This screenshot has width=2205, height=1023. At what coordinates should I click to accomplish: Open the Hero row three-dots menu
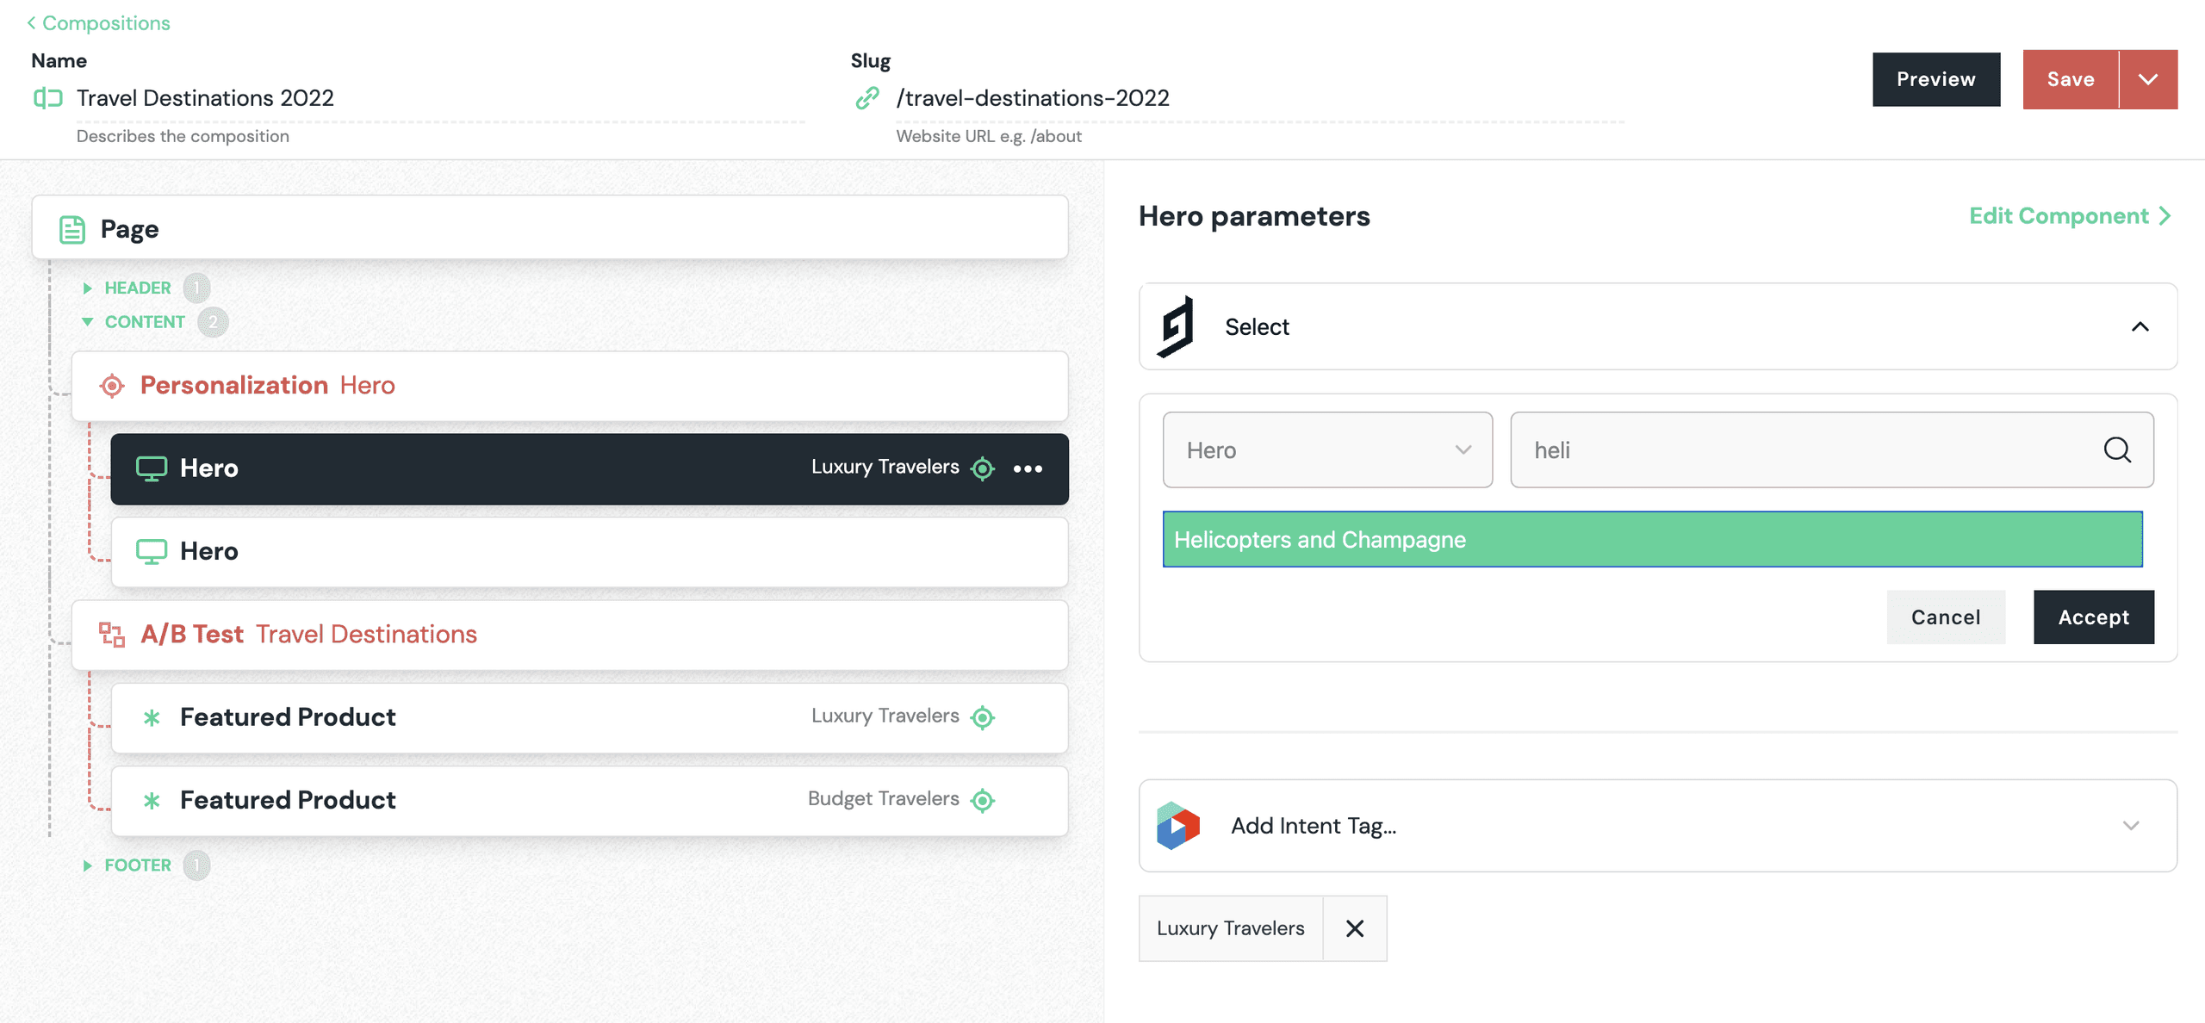coord(1028,468)
